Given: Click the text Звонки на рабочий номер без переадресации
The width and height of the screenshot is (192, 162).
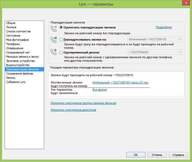Looking at the screenshot, I should coord(97,33).
